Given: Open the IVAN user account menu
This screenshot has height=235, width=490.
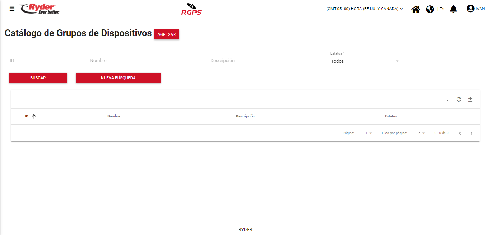Looking at the screenshot, I should point(475,9).
